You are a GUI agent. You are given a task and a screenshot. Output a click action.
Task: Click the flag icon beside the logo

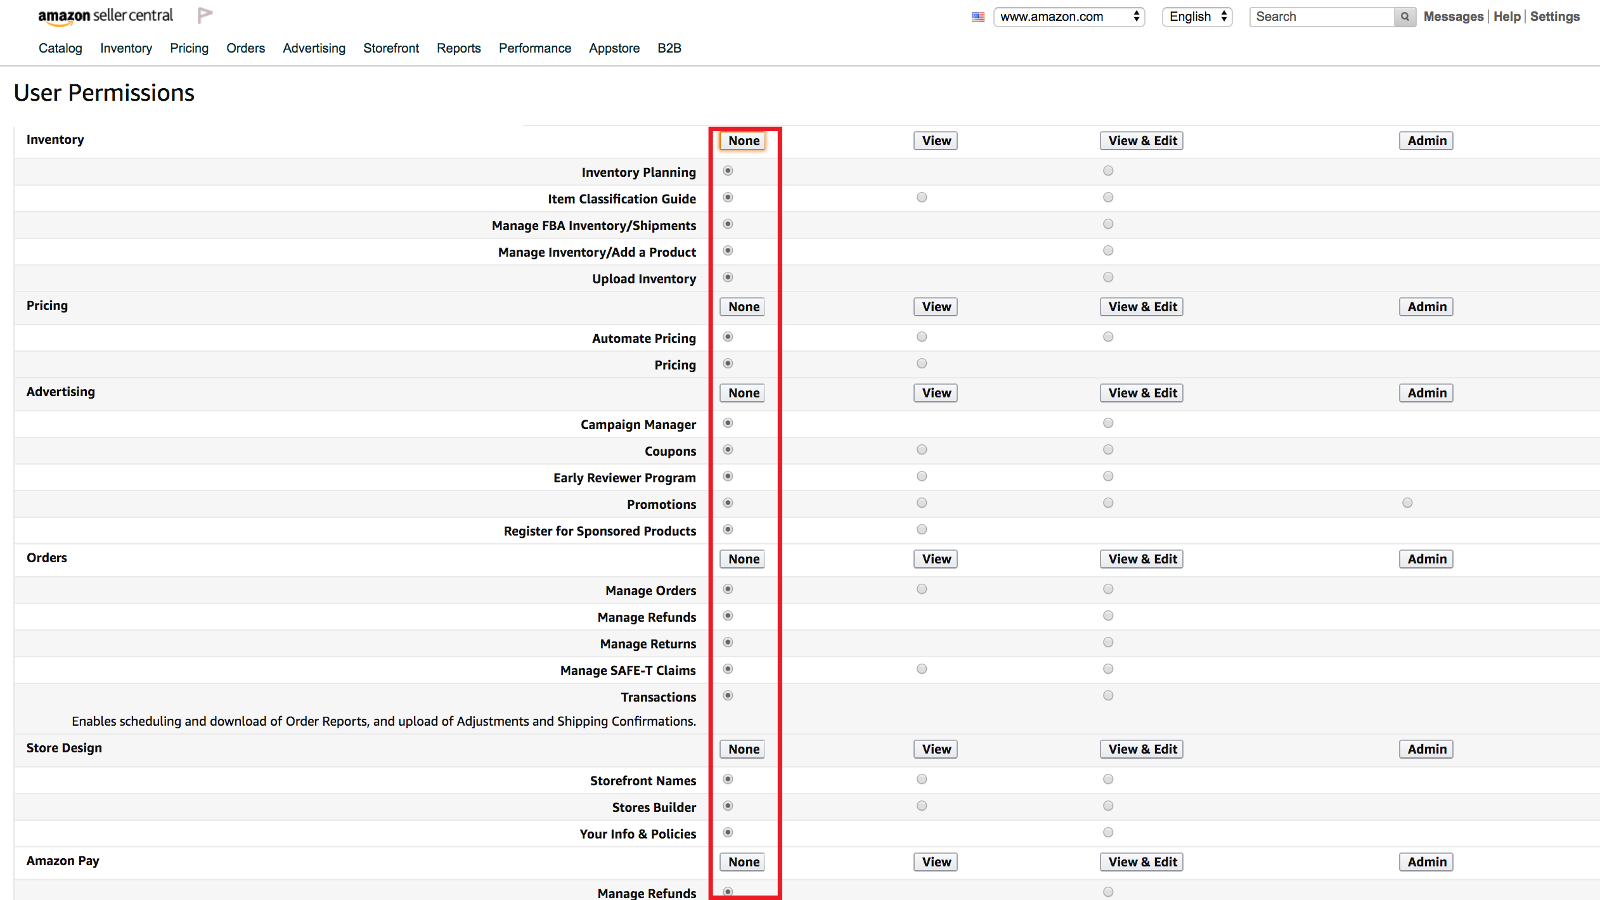click(x=205, y=15)
